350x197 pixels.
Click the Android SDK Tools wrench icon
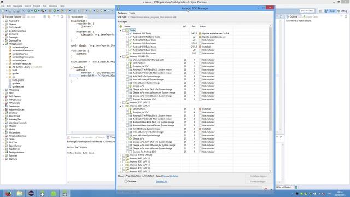[131, 33]
